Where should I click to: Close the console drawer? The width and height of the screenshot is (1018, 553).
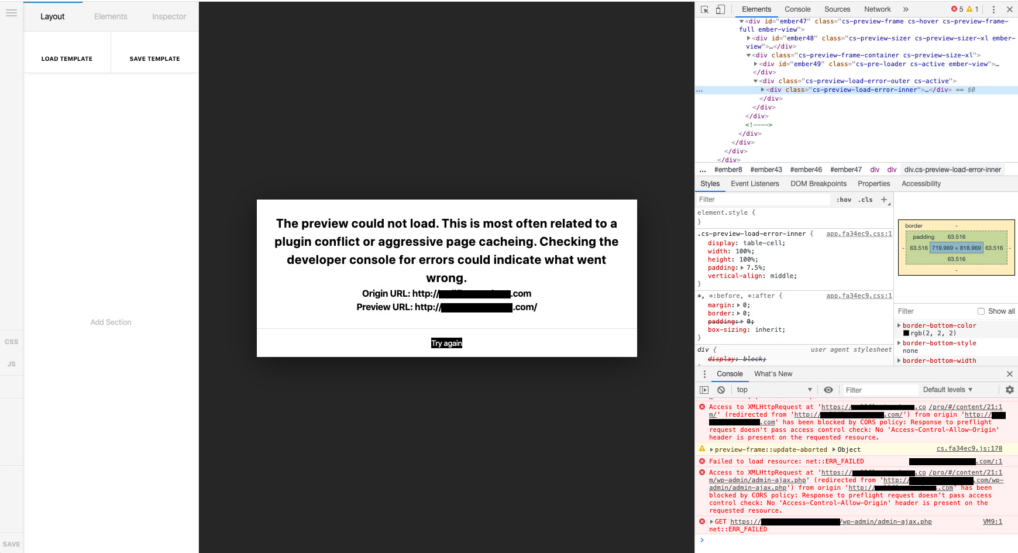point(1009,374)
